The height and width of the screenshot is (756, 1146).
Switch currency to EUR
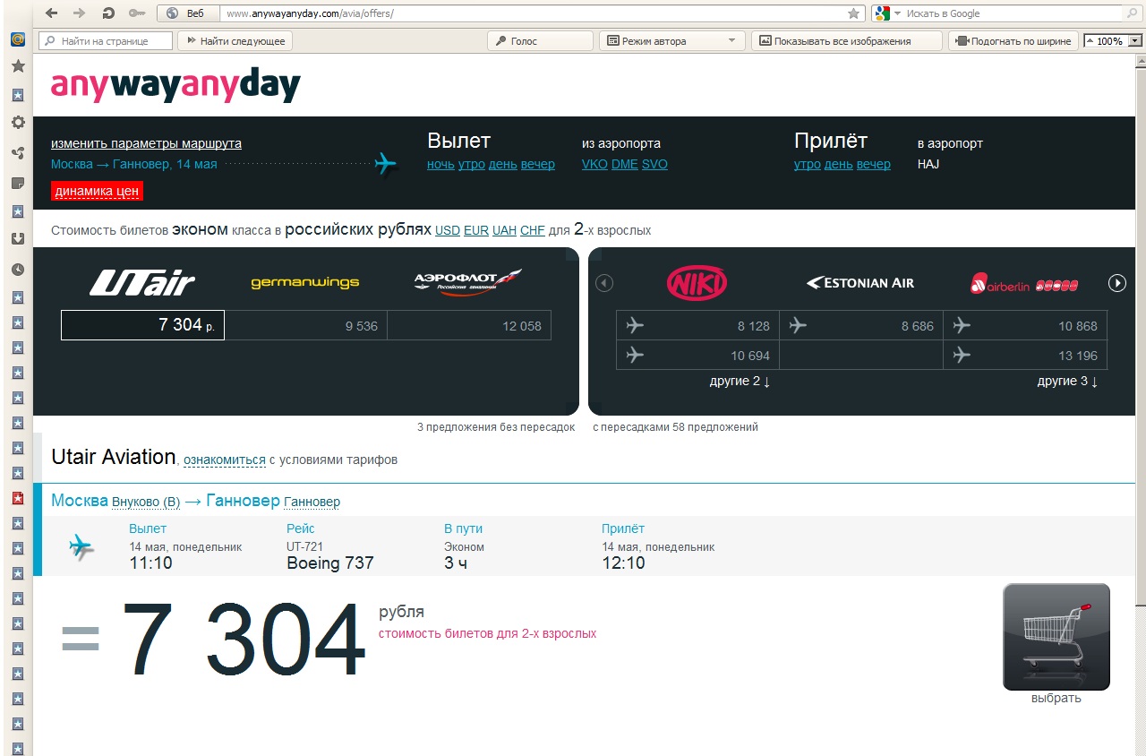(476, 231)
